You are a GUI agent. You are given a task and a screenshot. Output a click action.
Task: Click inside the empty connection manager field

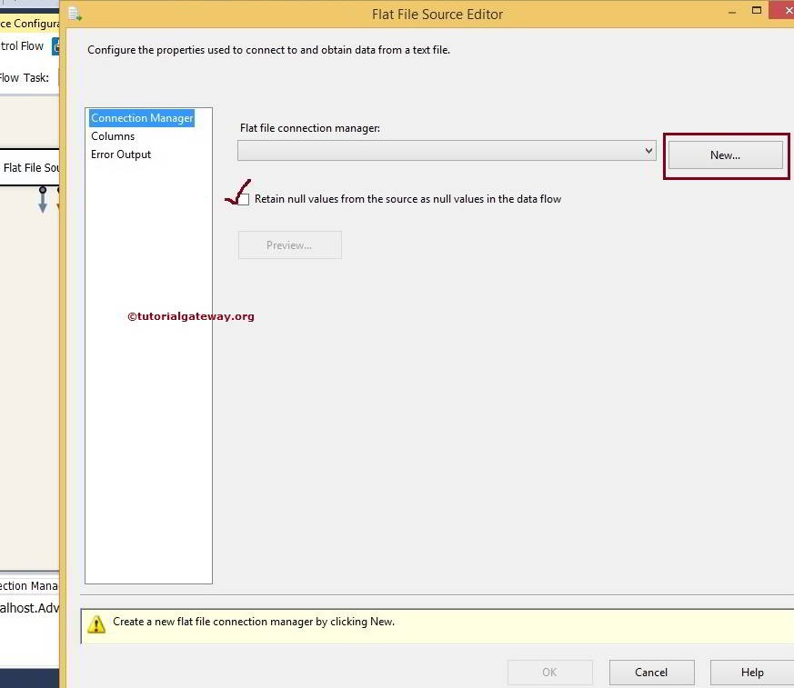click(x=437, y=151)
